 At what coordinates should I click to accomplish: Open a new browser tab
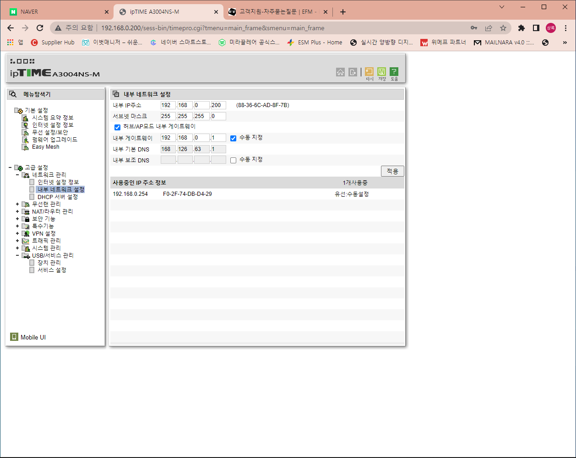coord(343,12)
